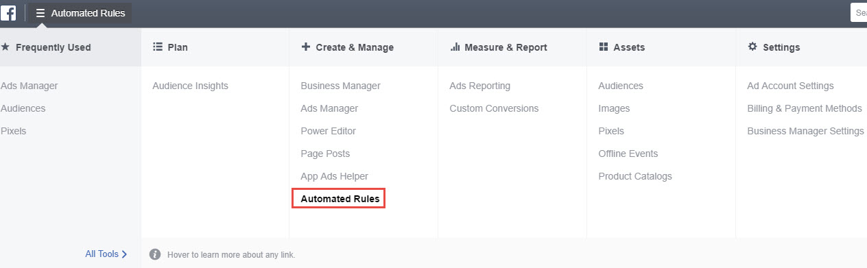Open Billing & Payment Methods
This screenshot has width=867, height=268.
pyautogui.click(x=805, y=108)
